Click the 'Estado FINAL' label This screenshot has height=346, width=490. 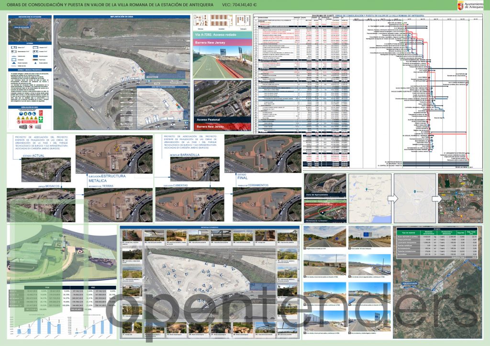click(243, 177)
